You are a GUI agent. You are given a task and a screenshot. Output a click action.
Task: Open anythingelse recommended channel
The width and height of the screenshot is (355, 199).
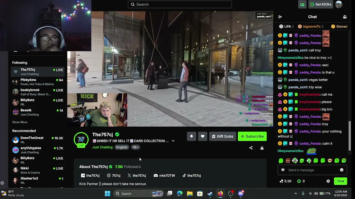38,150
